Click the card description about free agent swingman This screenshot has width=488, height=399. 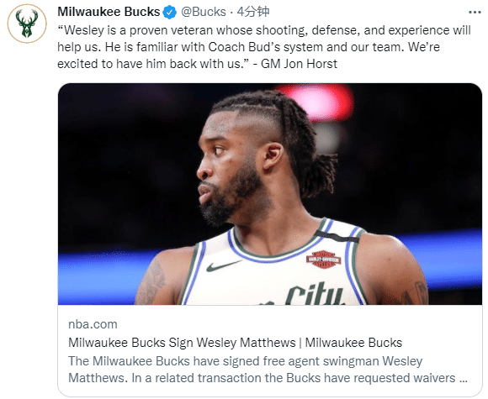pyautogui.click(x=268, y=370)
